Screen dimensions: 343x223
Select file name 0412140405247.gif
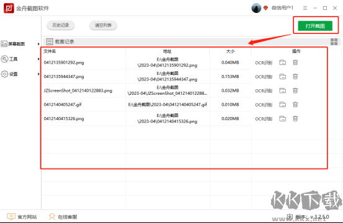point(63,105)
